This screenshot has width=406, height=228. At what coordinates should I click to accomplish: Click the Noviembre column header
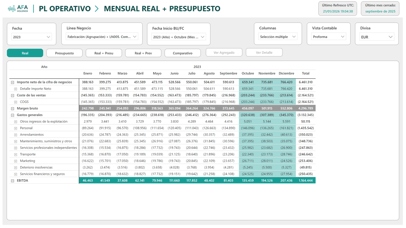[x=267, y=73]
